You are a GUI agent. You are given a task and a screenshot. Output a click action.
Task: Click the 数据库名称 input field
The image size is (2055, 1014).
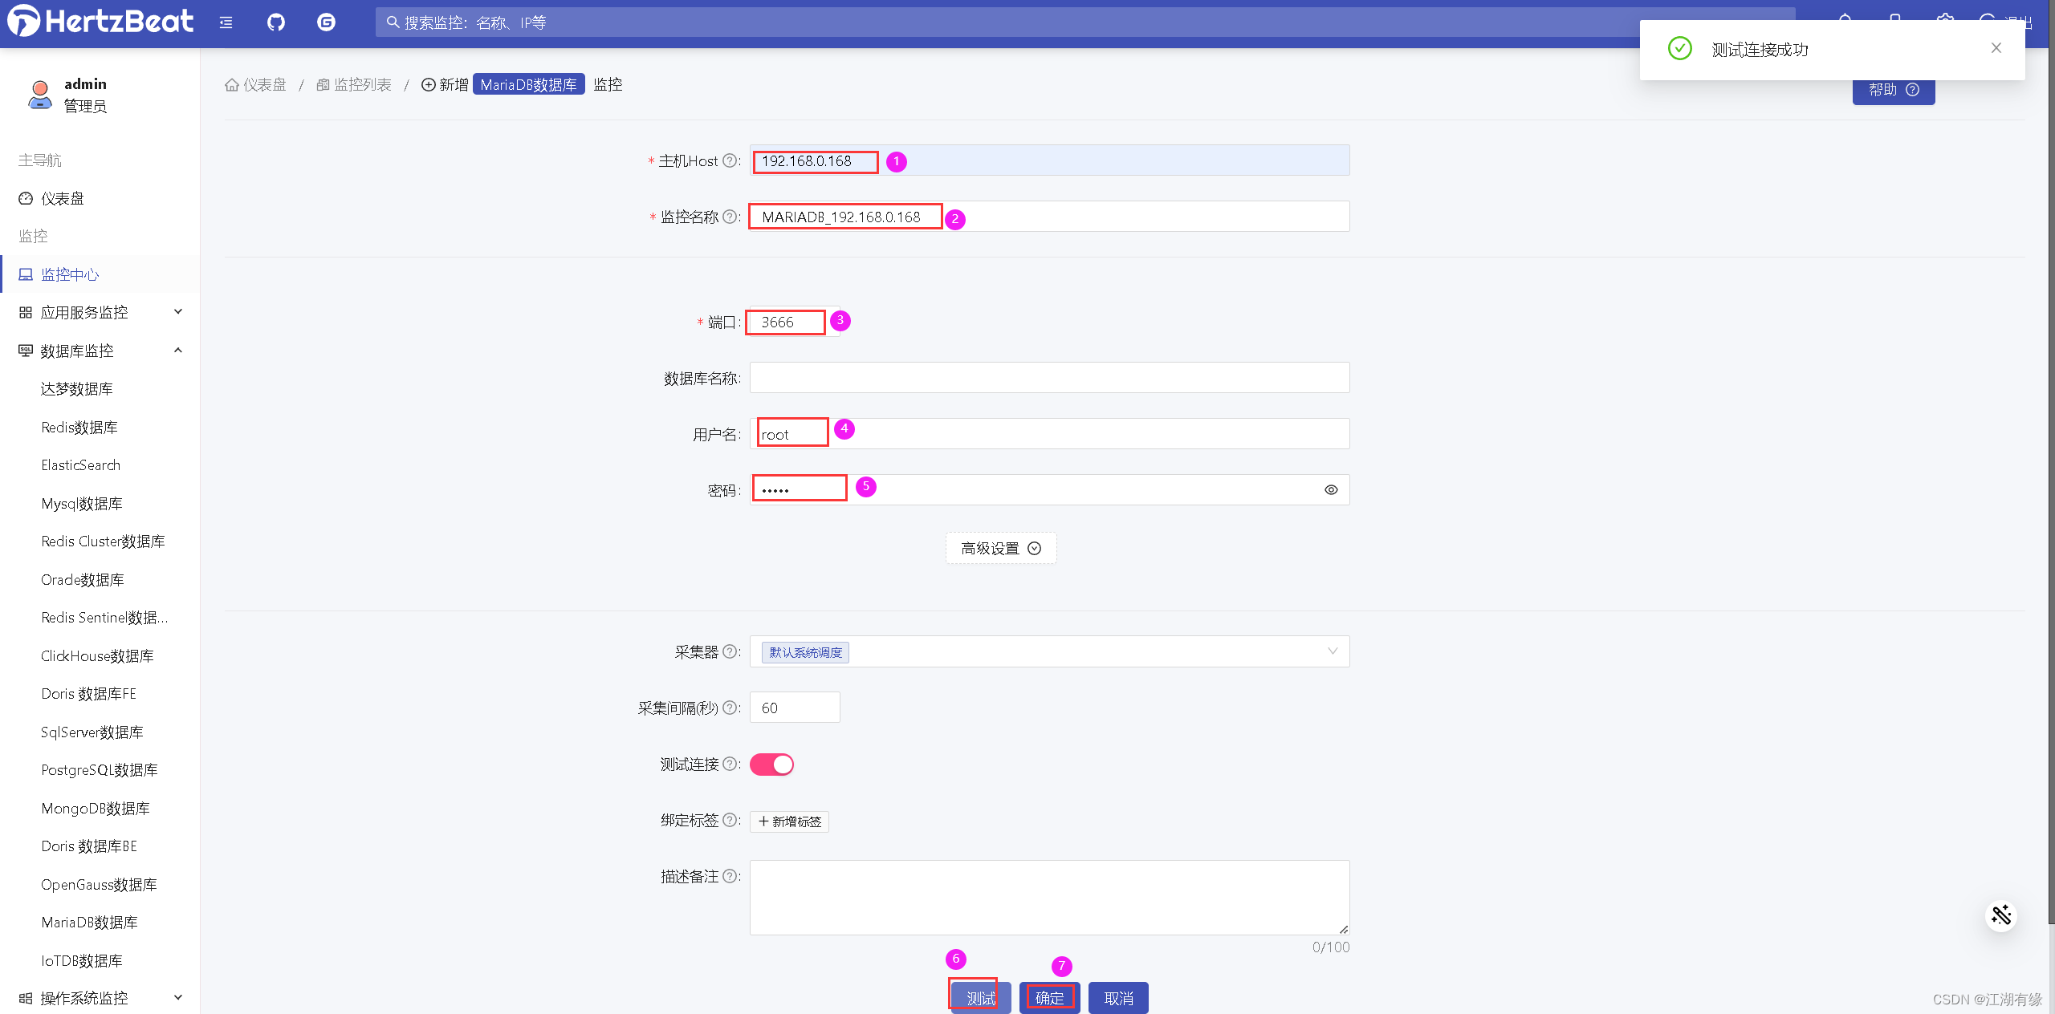[x=1049, y=378]
